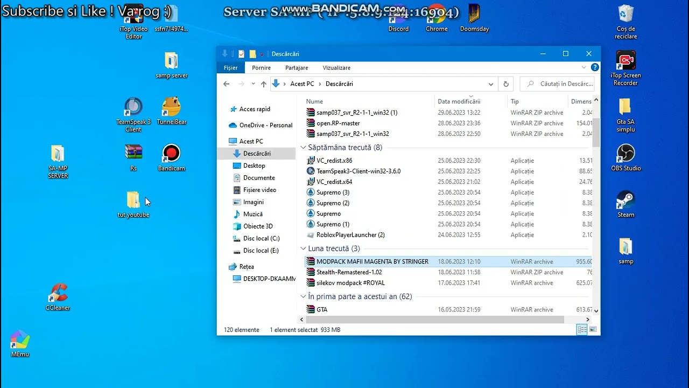The height and width of the screenshot is (388, 689).
Task: Sort by Tip column header
Action: pyautogui.click(x=538, y=101)
